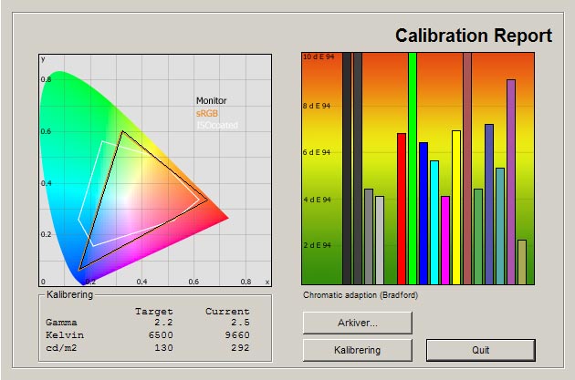The image size is (575, 380).
Task: Click the blue bar in the chart
Action: click(423, 213)
